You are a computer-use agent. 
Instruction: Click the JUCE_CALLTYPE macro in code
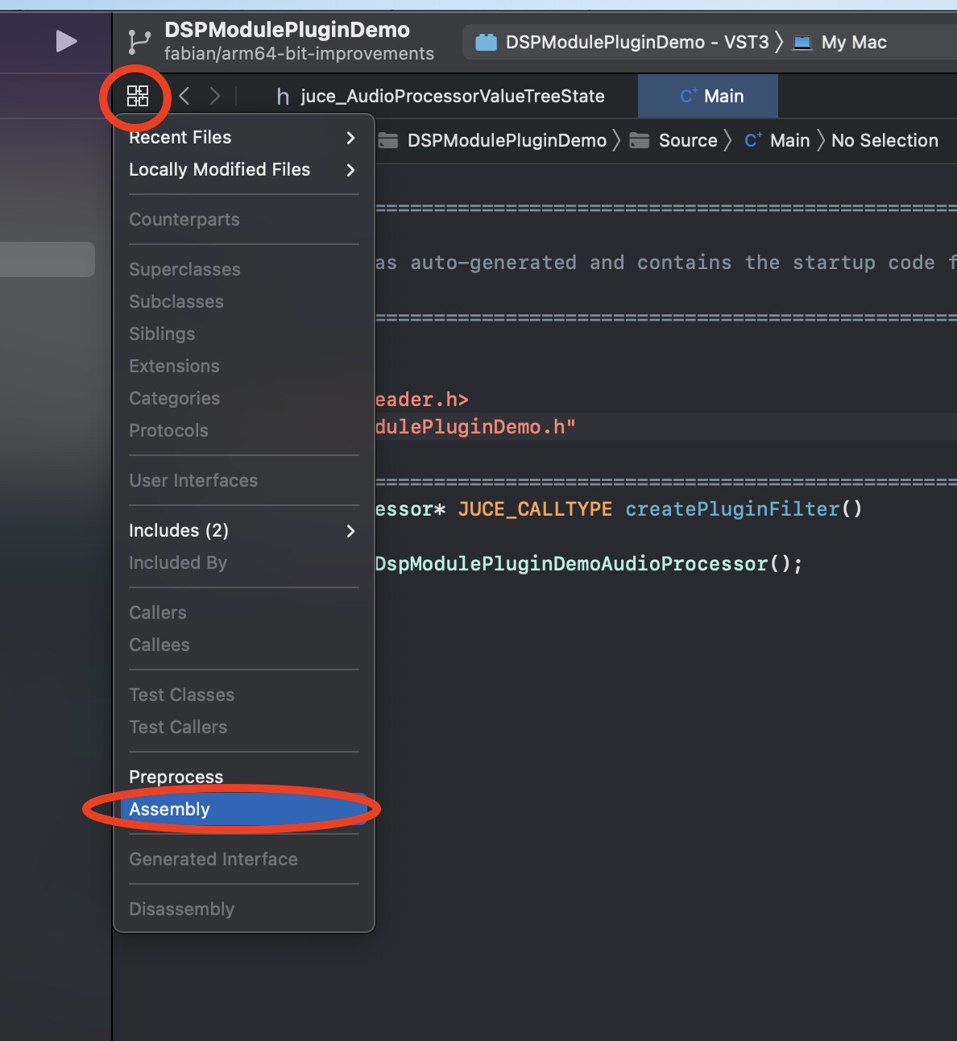pos(535,509)
